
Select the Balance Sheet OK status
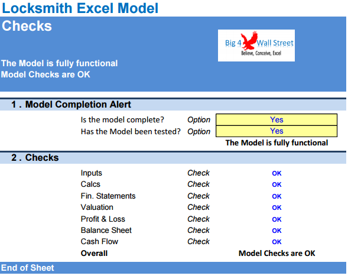pyautogui.click(x=277, y=231)
